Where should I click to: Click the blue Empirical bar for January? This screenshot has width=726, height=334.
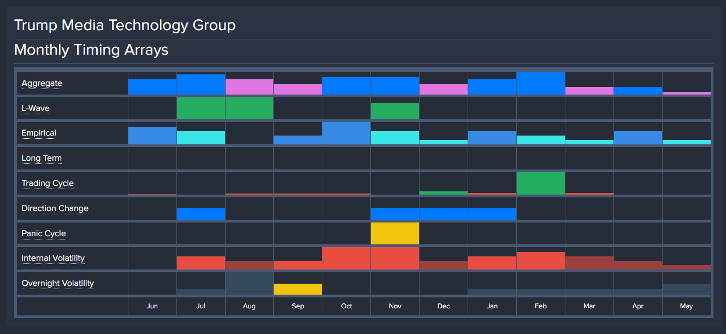pos(492,138)
